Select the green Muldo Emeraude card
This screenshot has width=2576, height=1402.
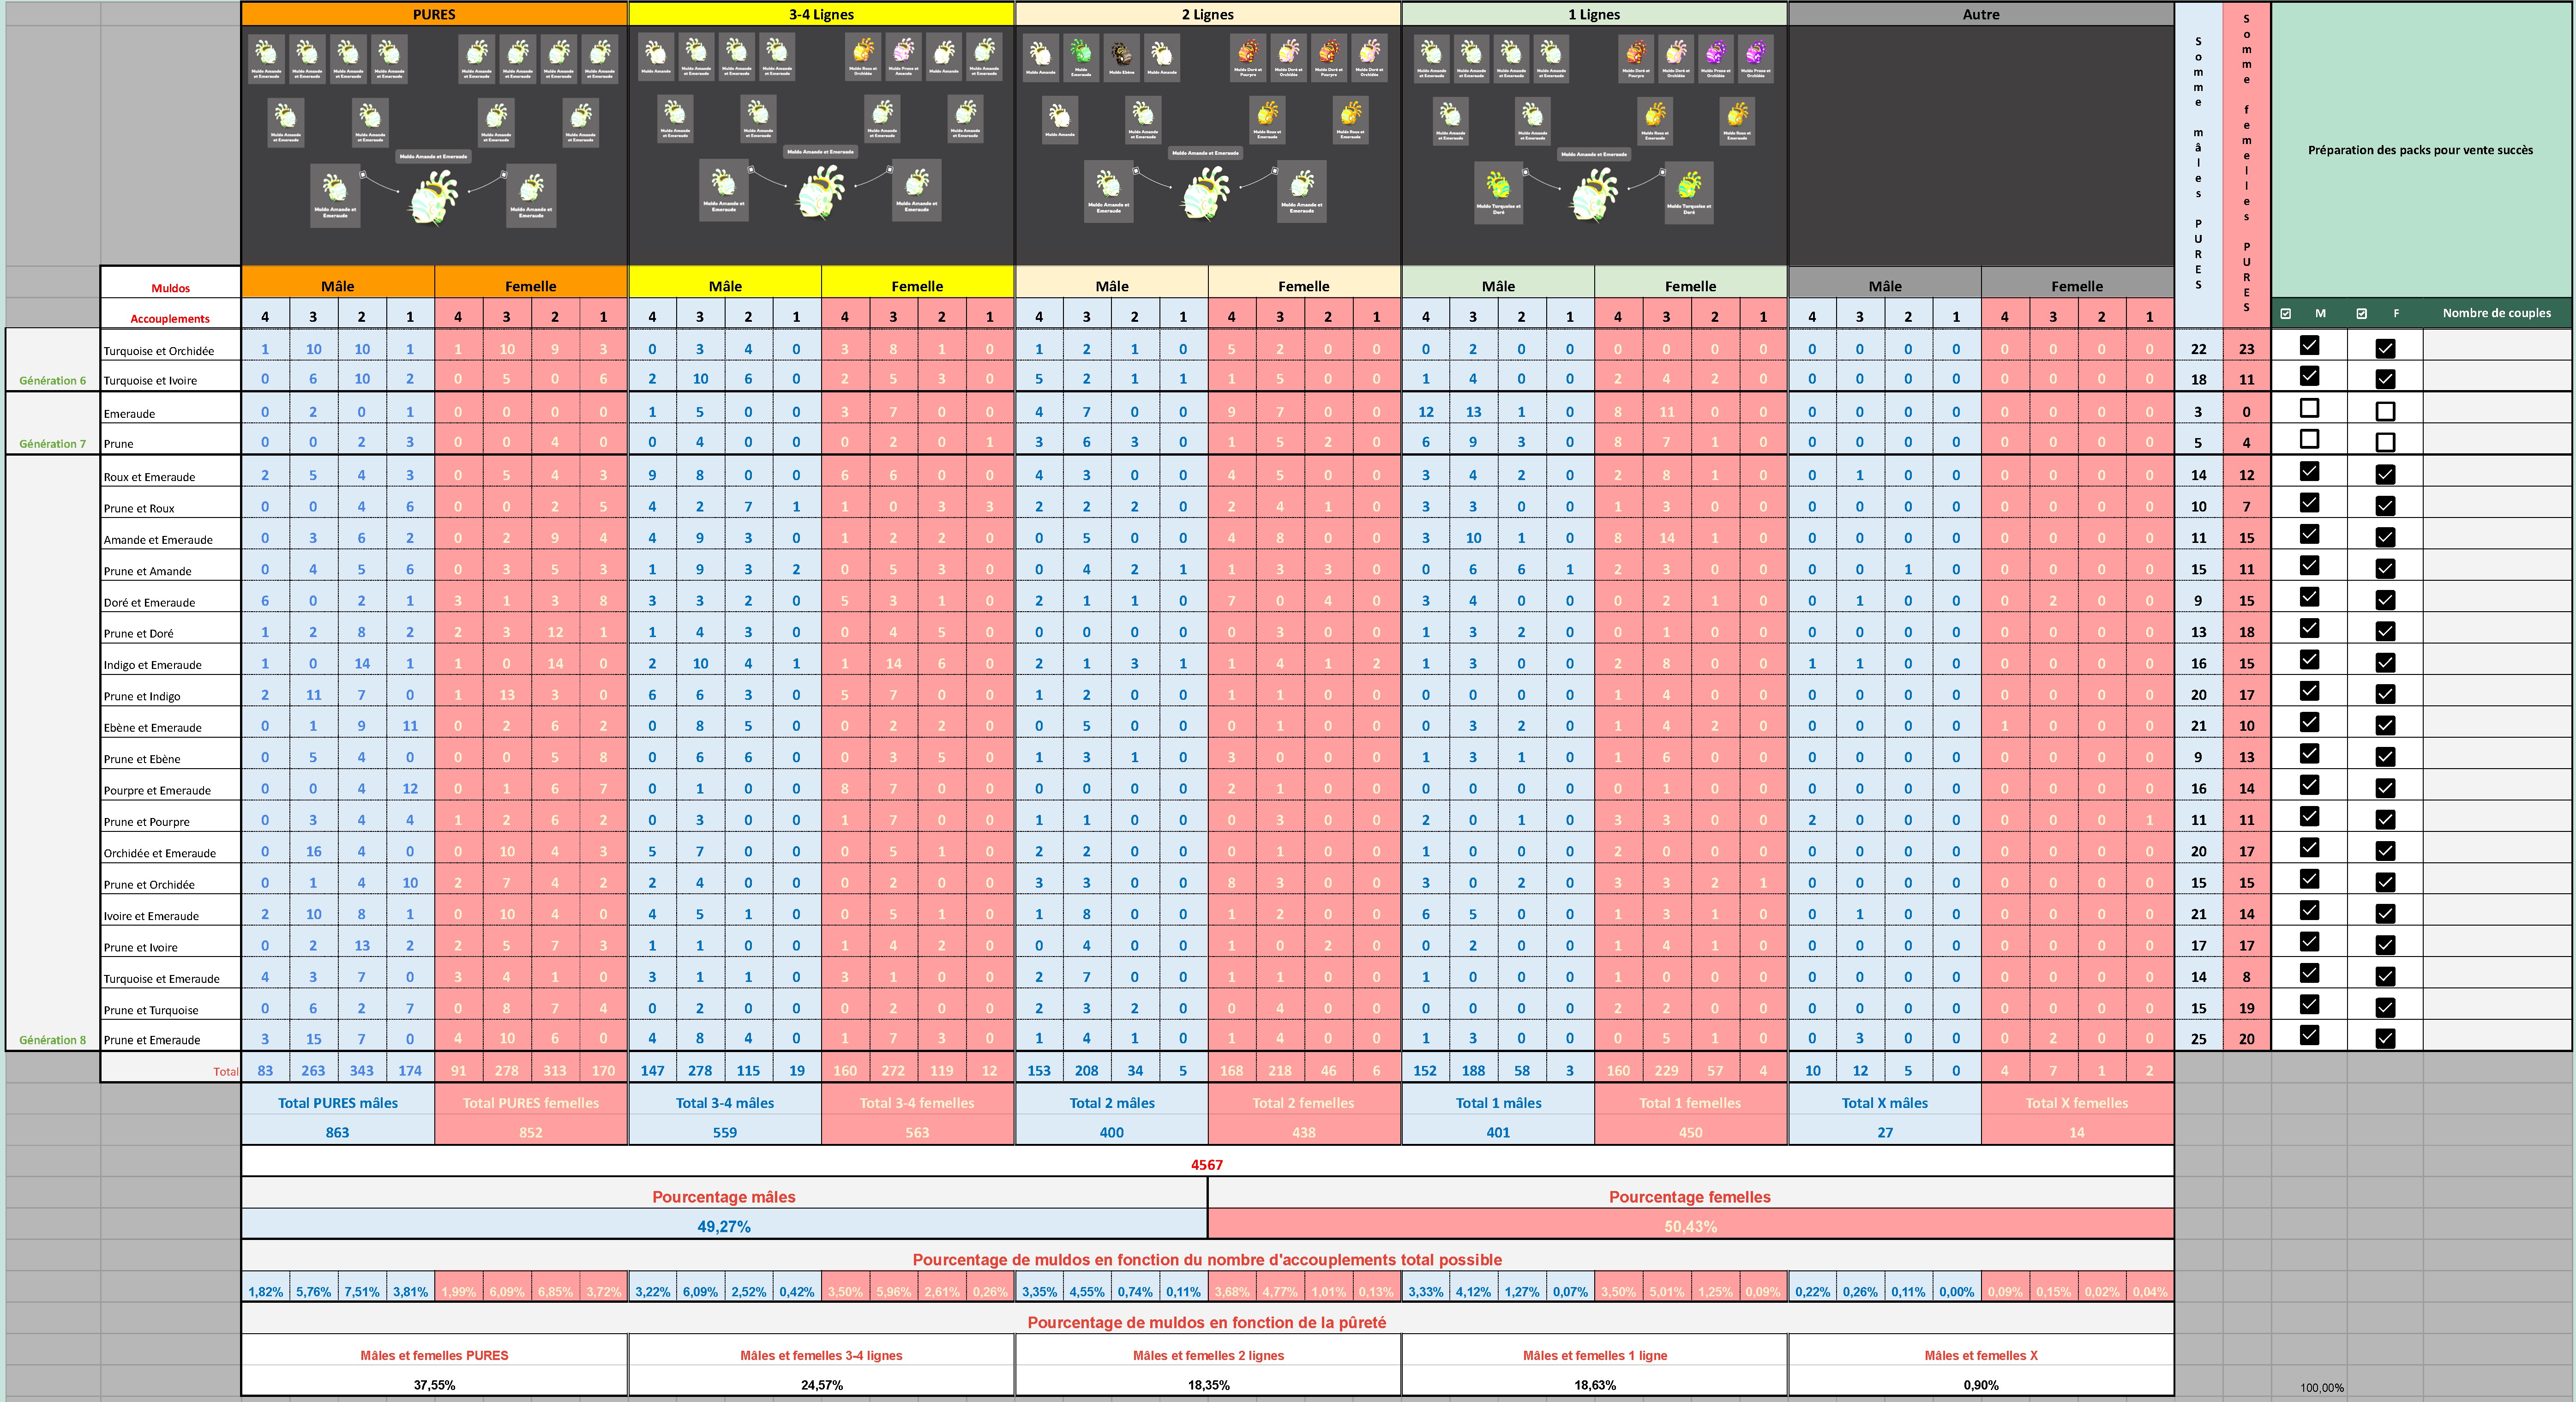[1082, 58]
